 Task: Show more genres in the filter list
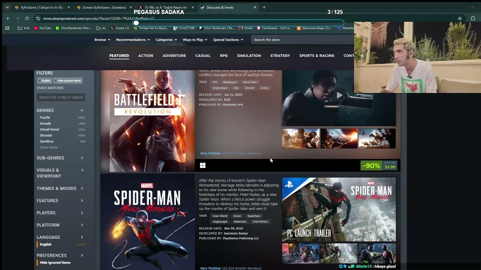[x=48, y=147]
